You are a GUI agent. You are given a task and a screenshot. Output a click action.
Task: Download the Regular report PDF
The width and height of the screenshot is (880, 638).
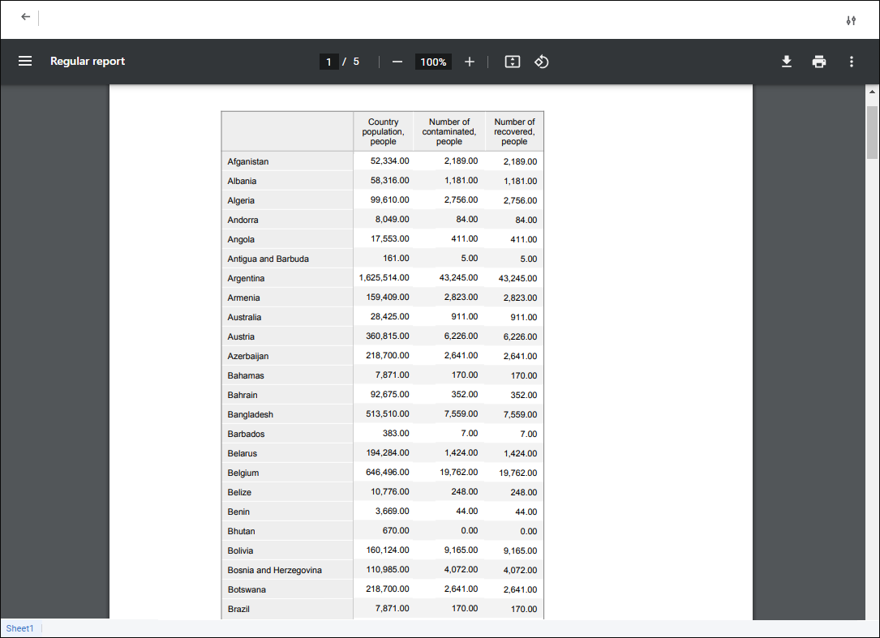(x=786, y=62)
